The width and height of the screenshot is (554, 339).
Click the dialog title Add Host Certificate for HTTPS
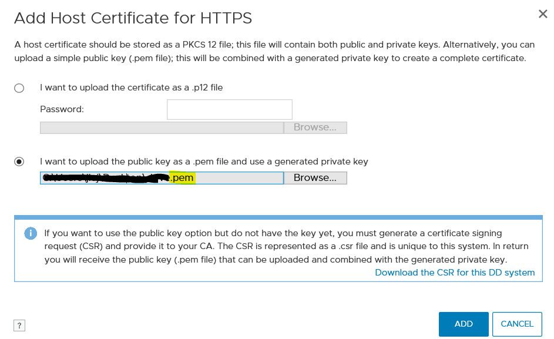pyautogui.click(x=133, y=18)
